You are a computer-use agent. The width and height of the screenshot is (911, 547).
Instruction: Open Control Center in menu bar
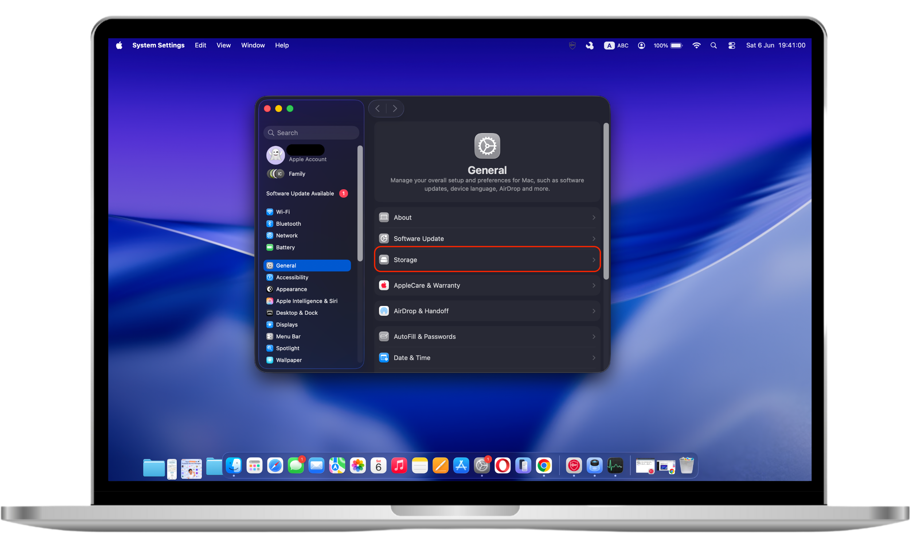click(732, 45)
